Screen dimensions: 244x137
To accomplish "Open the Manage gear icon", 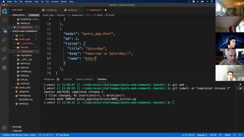I will coord(4,128).
